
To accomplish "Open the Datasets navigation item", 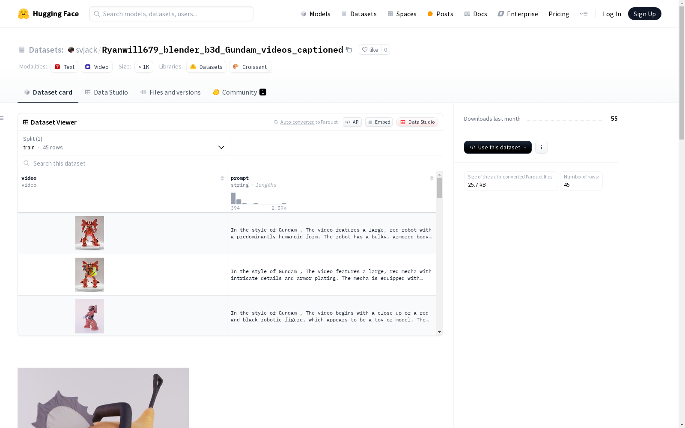I will pos(359,14).
